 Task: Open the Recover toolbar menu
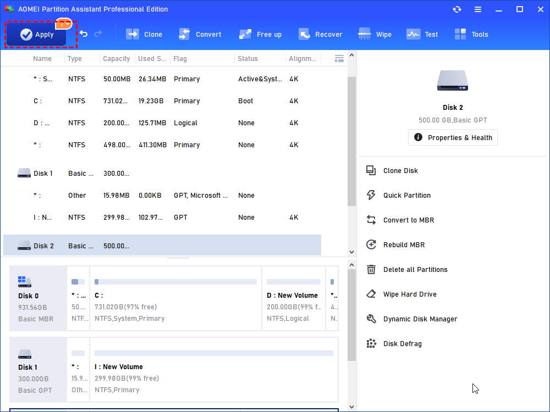tap(320, 34)
